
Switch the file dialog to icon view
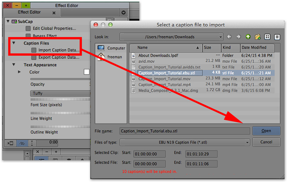point(267,37)
